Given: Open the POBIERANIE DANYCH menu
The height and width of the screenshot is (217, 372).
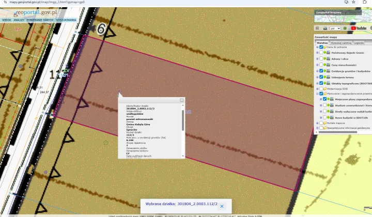Looking at the screenshot, I should pos(40,20).
